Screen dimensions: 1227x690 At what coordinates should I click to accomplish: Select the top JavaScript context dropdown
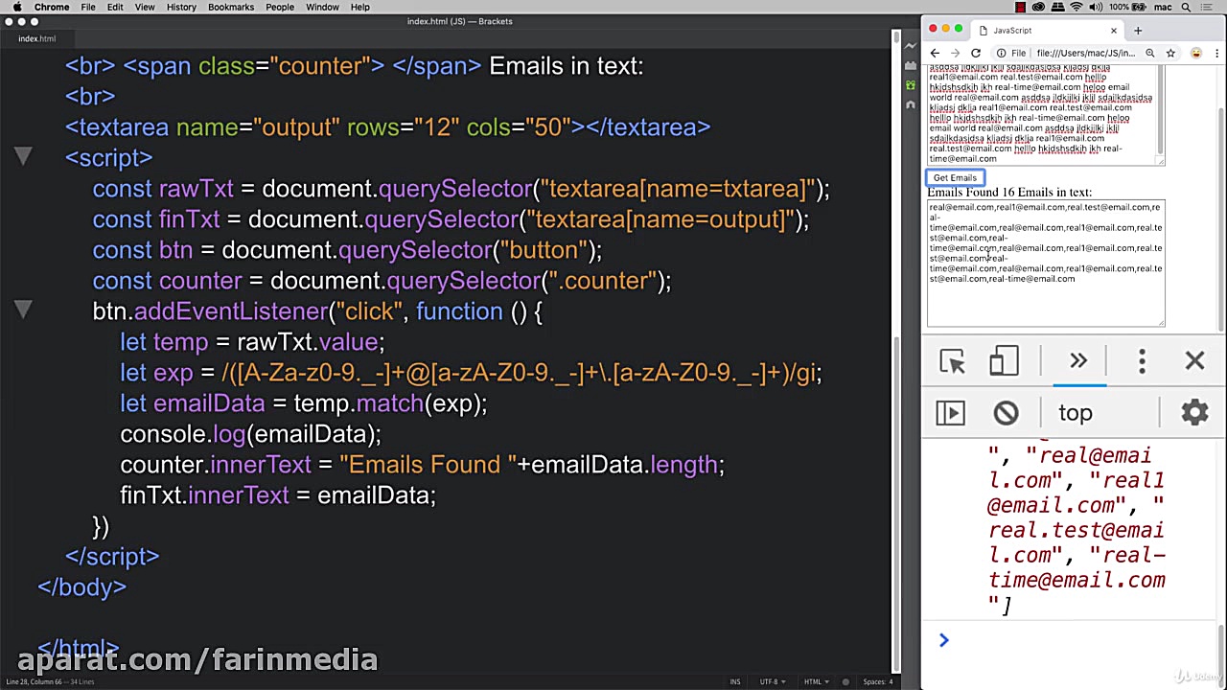(x=1076, y=413)
